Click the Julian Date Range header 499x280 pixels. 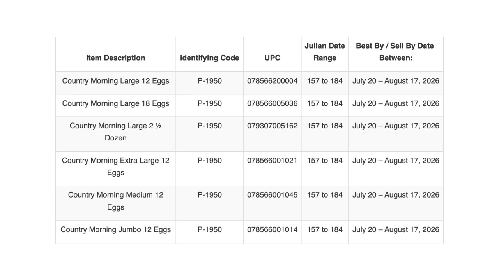[x=325, y=52]
